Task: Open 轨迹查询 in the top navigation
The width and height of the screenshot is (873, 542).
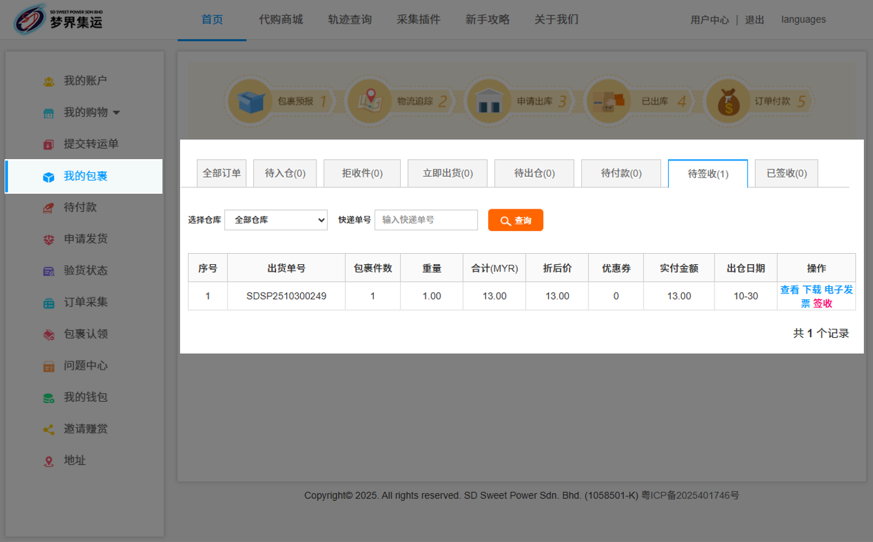Action: (x=350, y=20)
